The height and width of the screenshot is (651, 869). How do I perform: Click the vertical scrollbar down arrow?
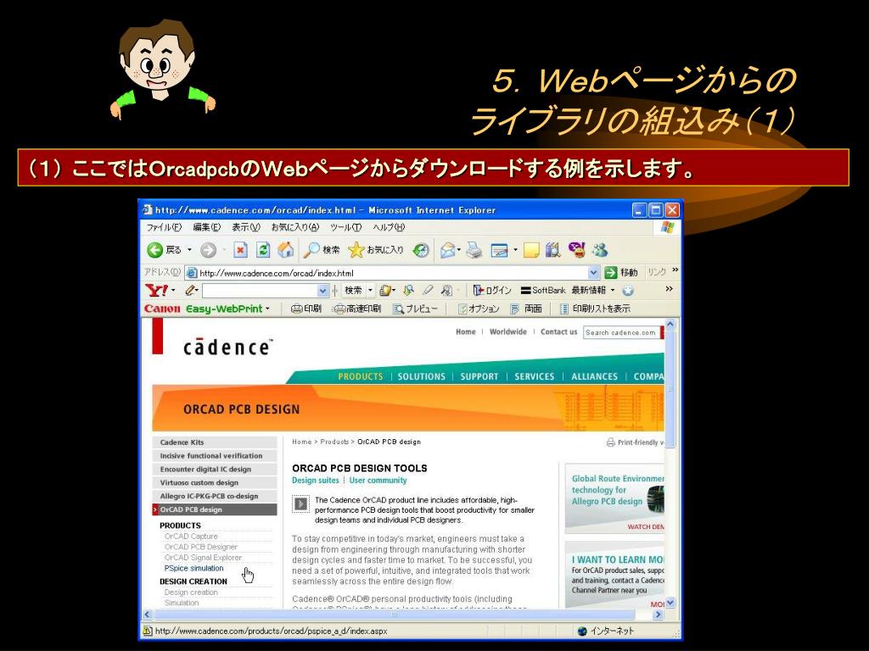pos(670,603)
